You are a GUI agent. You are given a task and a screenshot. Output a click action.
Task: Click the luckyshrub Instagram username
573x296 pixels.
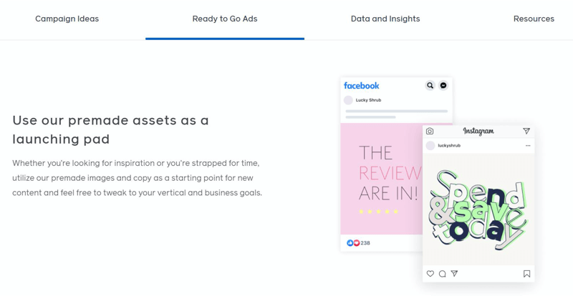449,146
